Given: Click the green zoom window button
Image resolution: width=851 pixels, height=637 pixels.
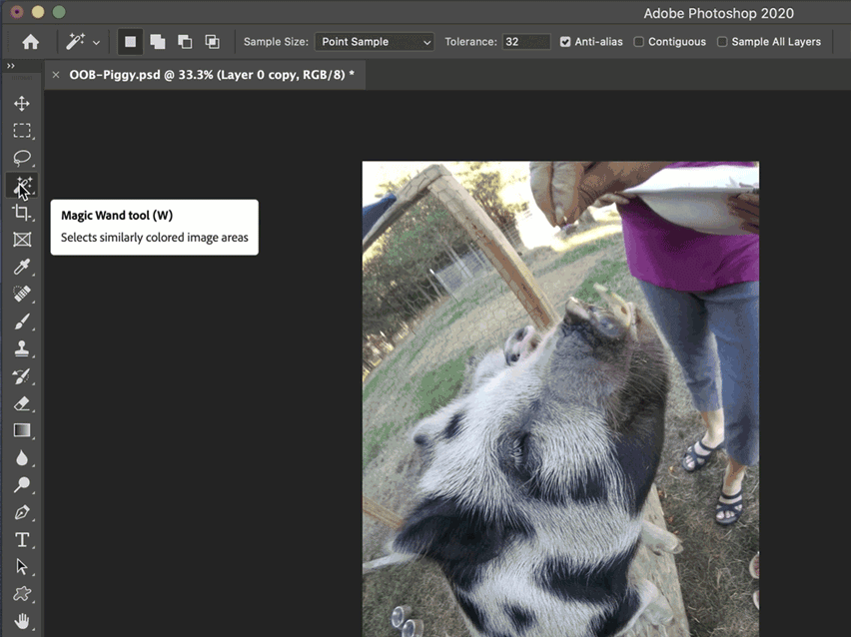Looking at the screenshot, I should 59,11.
